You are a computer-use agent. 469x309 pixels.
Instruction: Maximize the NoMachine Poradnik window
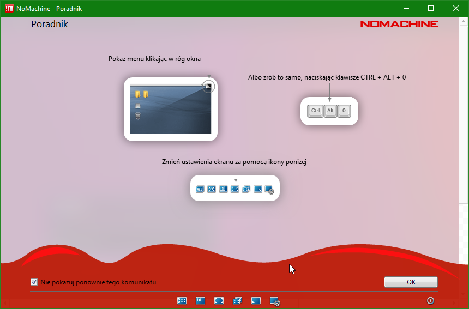click(430, 8)
